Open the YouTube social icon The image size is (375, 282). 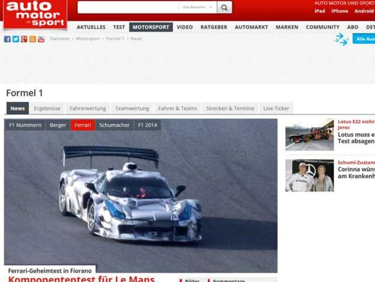pyautogui.click(x=41, y=39)
